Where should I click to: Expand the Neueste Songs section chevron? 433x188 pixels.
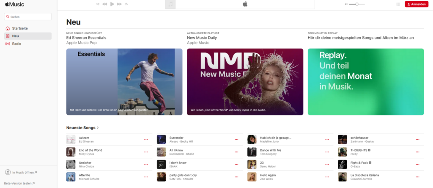coord(98,128)
